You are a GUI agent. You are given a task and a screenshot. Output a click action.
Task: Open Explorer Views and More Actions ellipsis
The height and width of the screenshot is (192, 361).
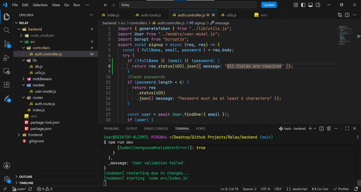pos(91,15)
